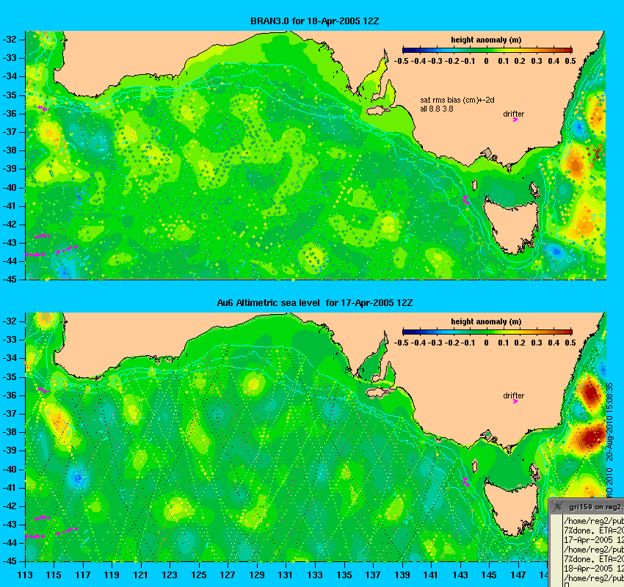This screenshot has width=624, height=587.
Task: Click the 0.5 tick label on BRAN3.0 color bar
Action: pos(570,61)
